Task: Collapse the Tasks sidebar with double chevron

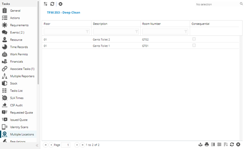Action: click(x=37, y=145)
